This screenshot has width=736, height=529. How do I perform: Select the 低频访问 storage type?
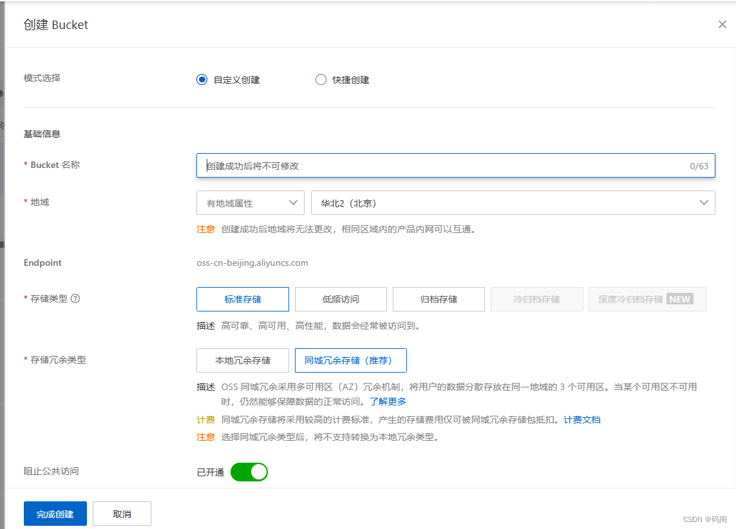coord(341,299)
